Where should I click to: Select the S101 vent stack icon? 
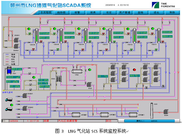[152, 111]
